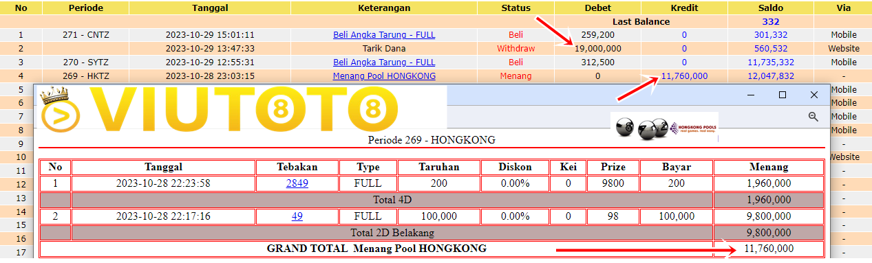Click the Hongkong Pools logo image
The image size is (872, 263).
(x=664, y=127)
